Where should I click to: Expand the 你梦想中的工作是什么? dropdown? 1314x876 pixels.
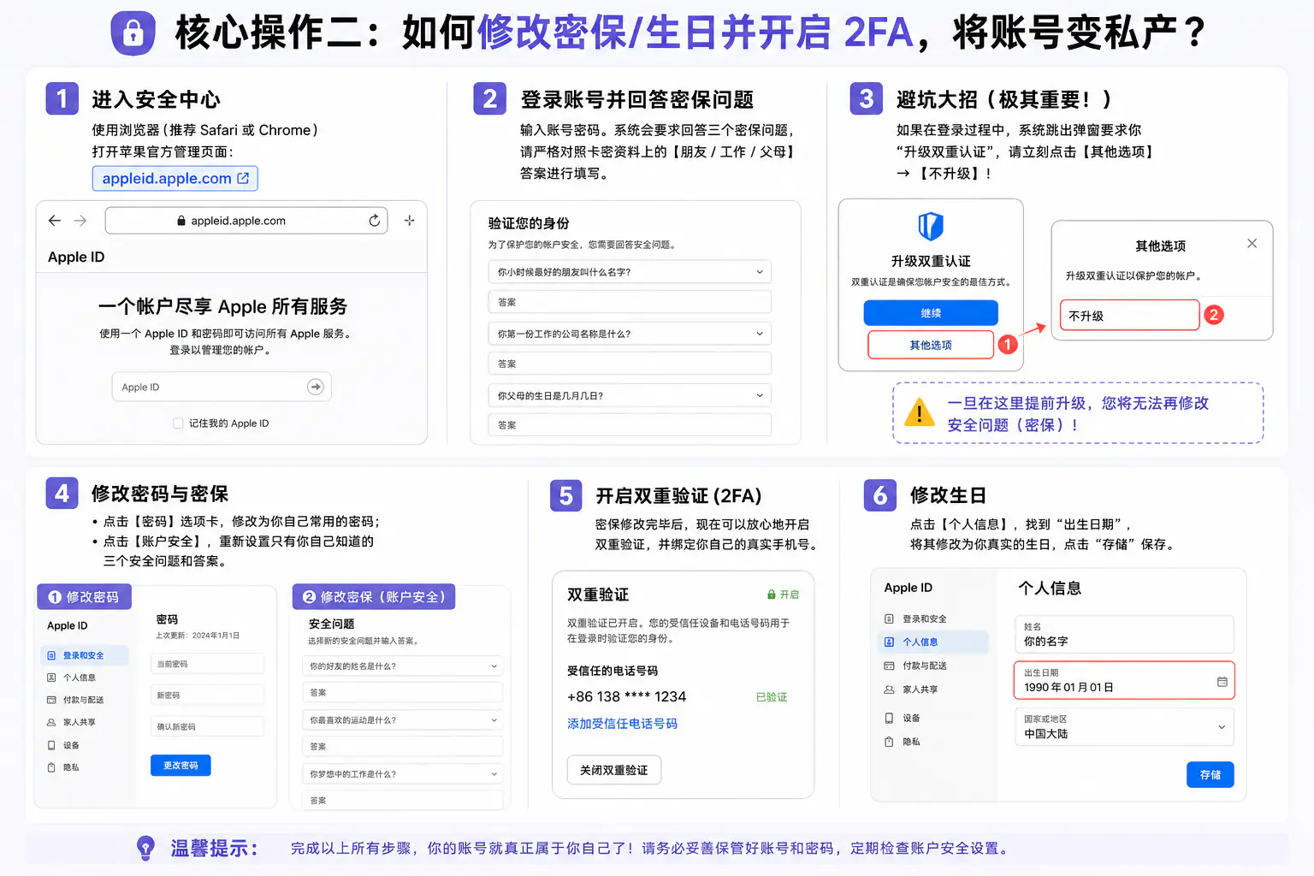point(402,774)
